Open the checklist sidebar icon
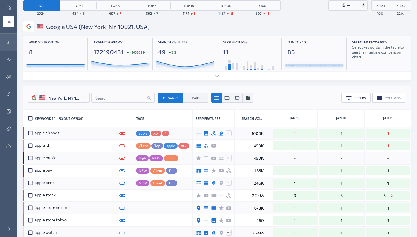The height and width of the screenshot is (237, 417). [x=9, y=94]
